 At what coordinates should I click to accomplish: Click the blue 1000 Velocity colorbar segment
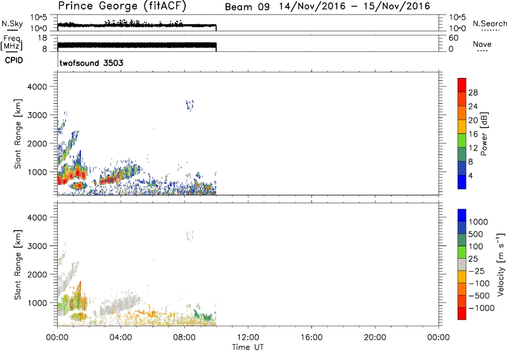(462, 215)
